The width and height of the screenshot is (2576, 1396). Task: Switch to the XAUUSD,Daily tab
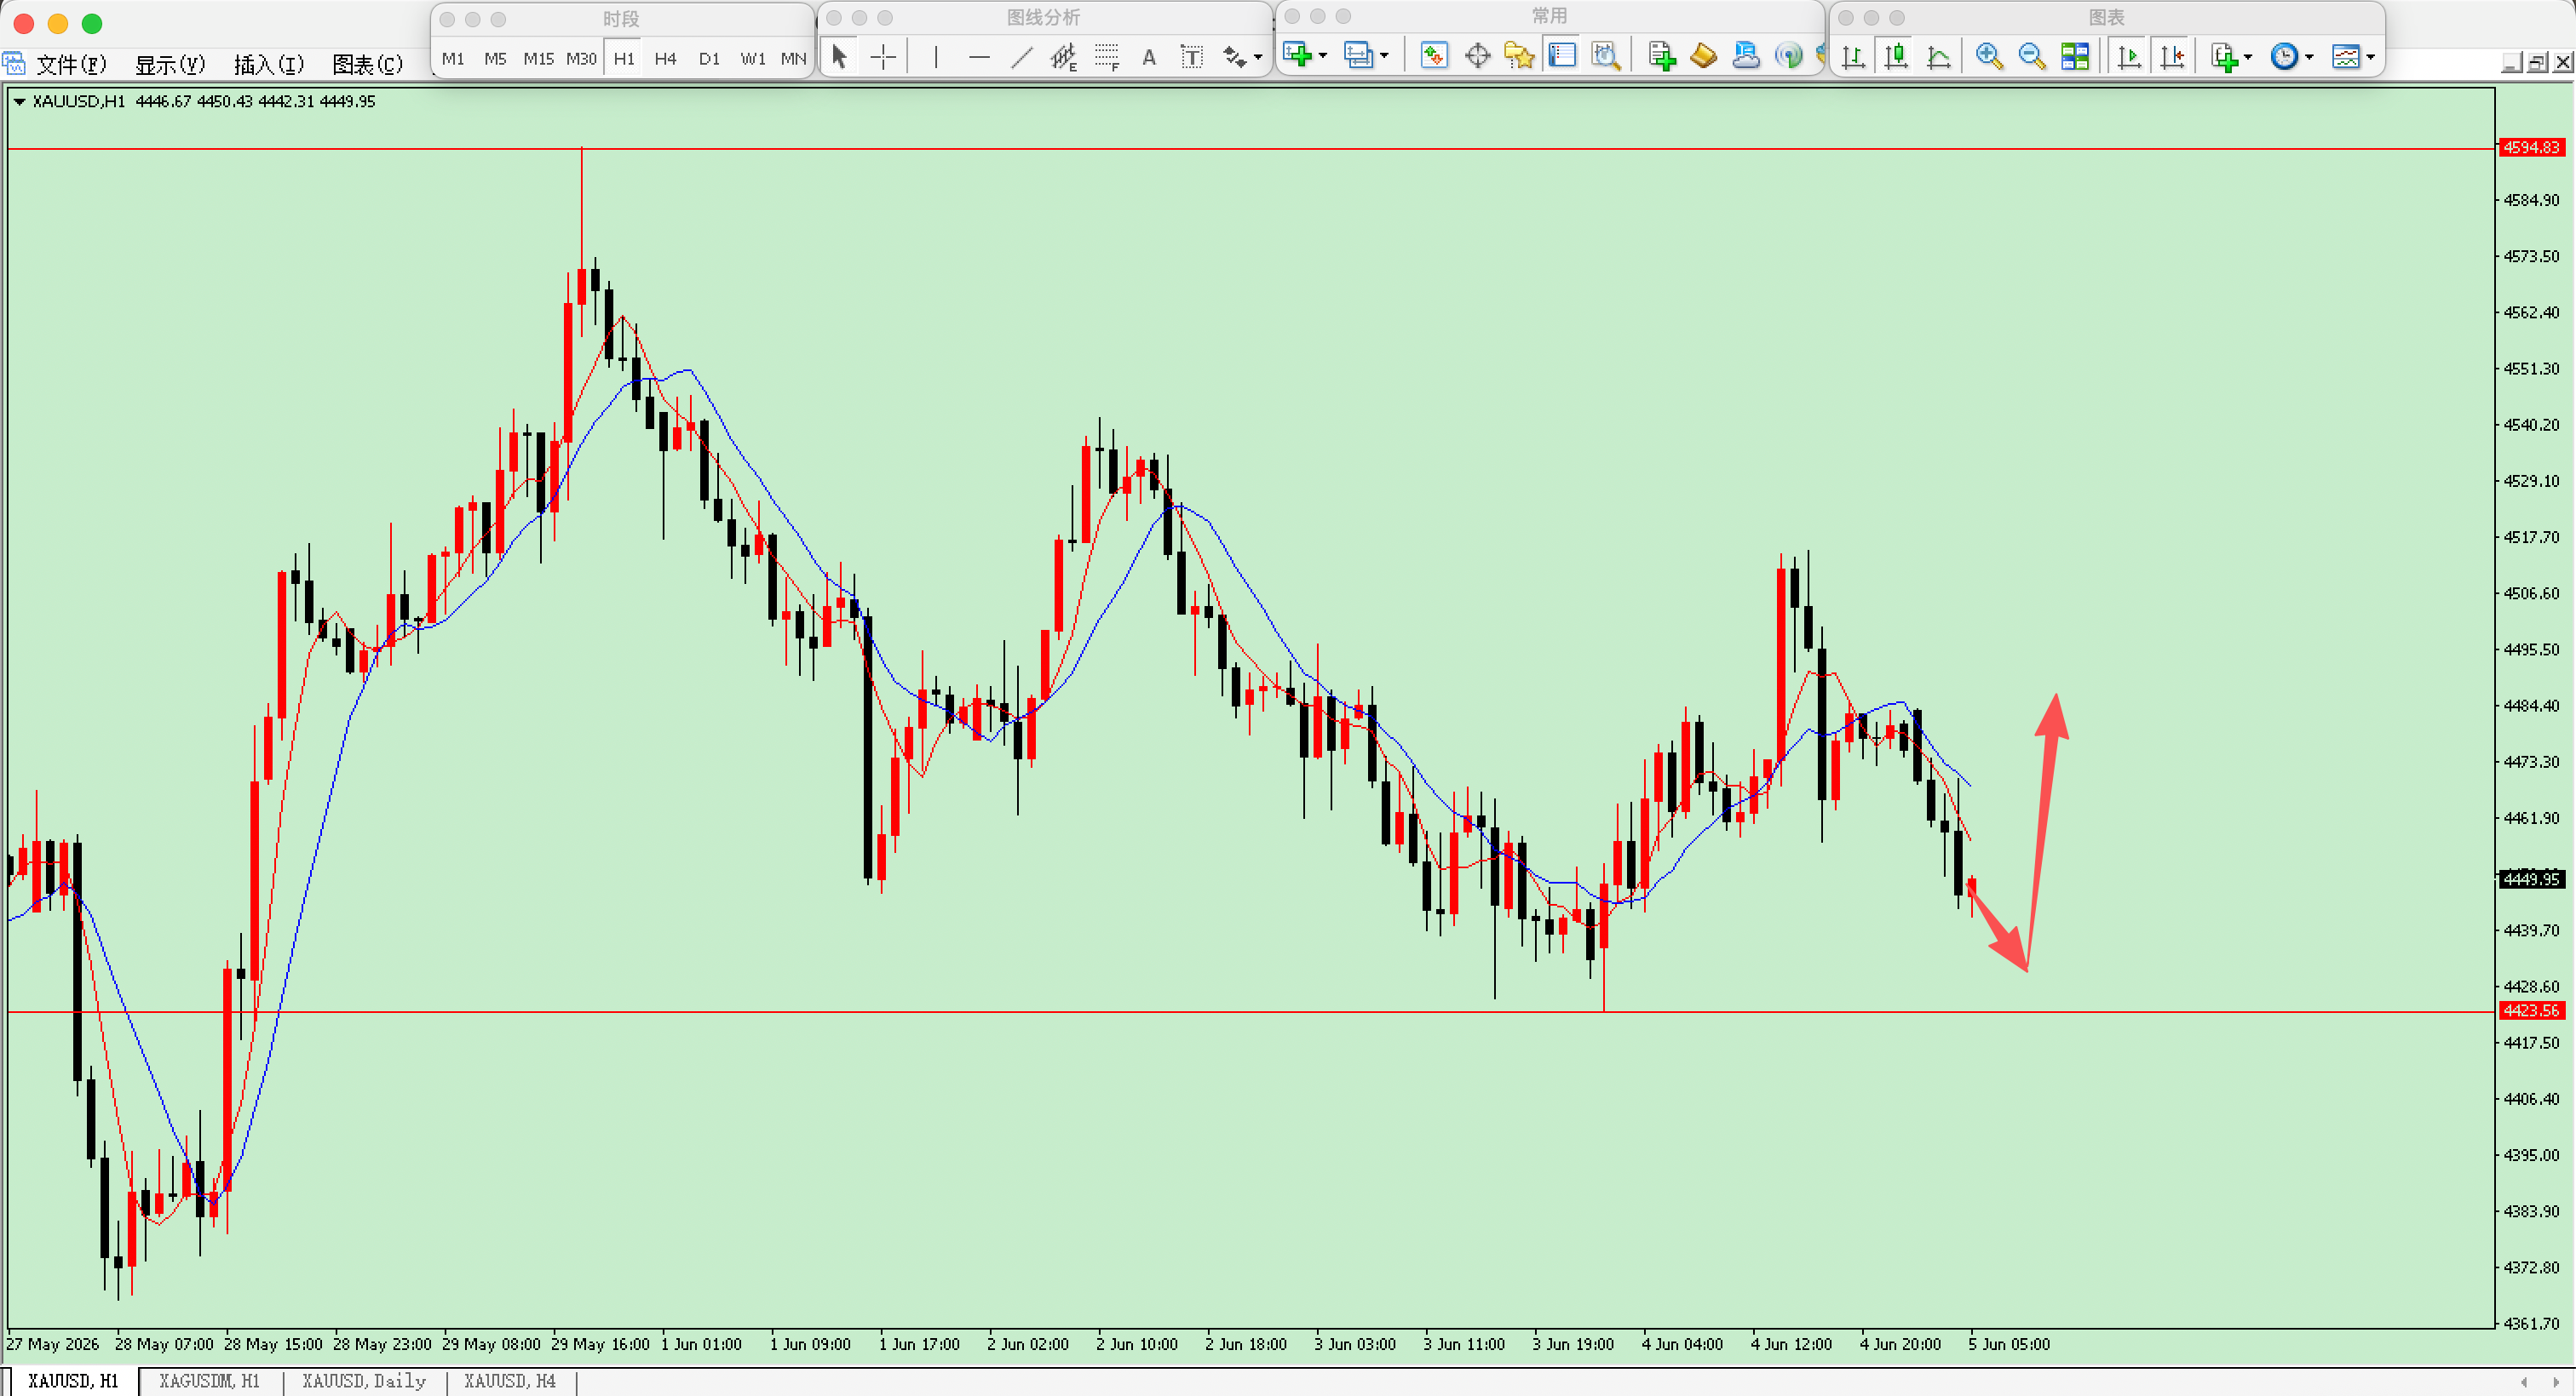coord(364,1380)
